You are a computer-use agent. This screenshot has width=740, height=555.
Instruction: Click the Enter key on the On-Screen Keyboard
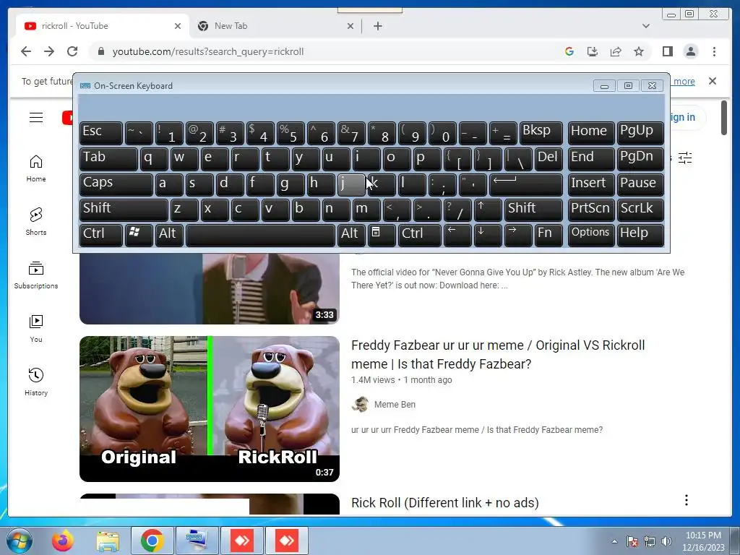pyautogui.click(x=526, y=184)
